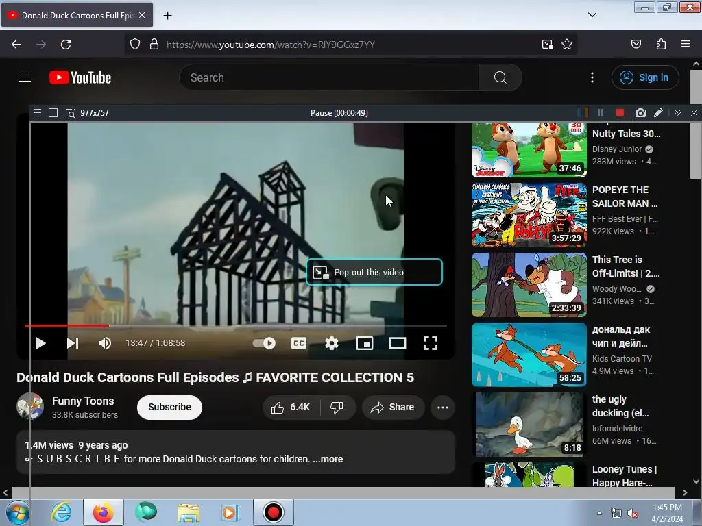Go back in Firefox

click(16, 45)
